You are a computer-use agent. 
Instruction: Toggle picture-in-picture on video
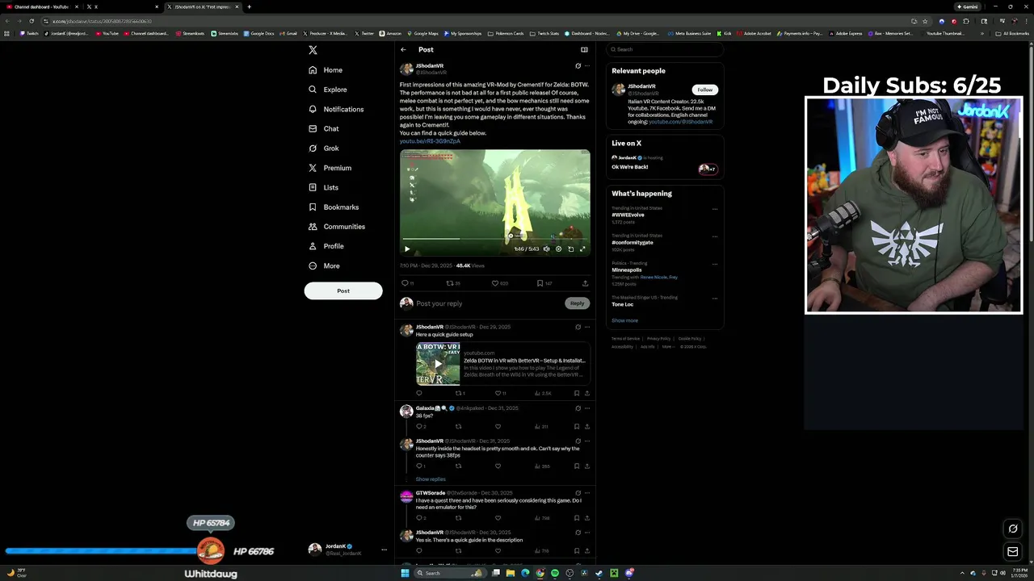(x=570, y=249)
